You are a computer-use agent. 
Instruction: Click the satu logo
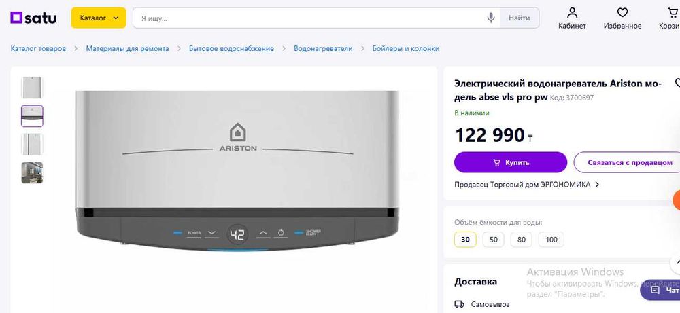click(x=33, y=18)
